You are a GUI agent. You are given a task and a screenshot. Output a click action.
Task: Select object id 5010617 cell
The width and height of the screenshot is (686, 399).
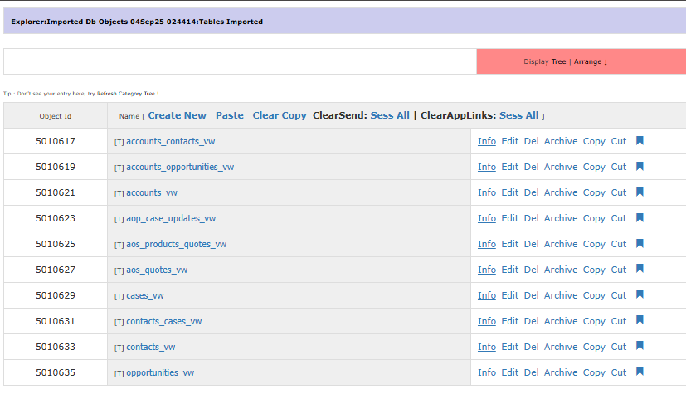pos(56,141)
